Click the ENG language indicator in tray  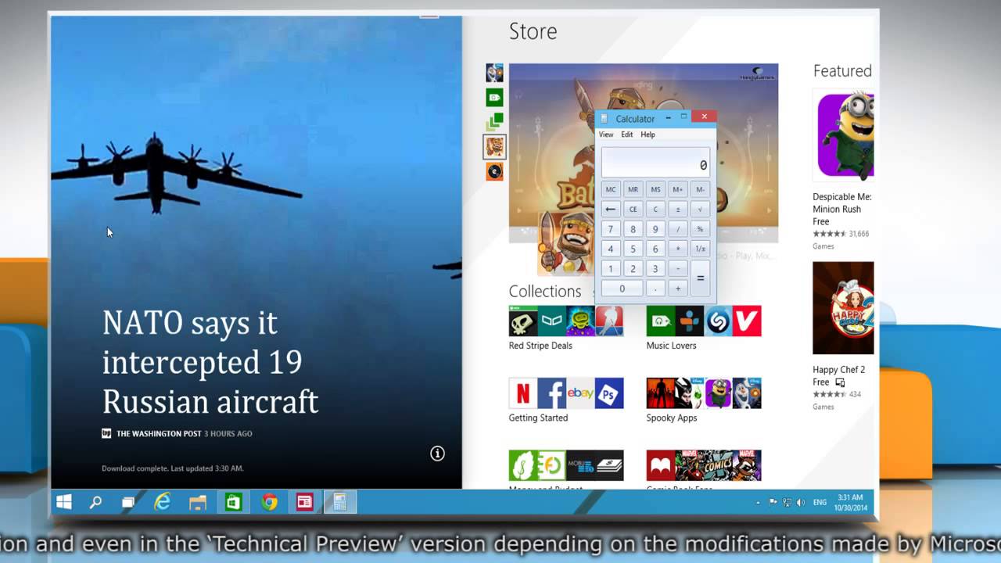[820, 502]
